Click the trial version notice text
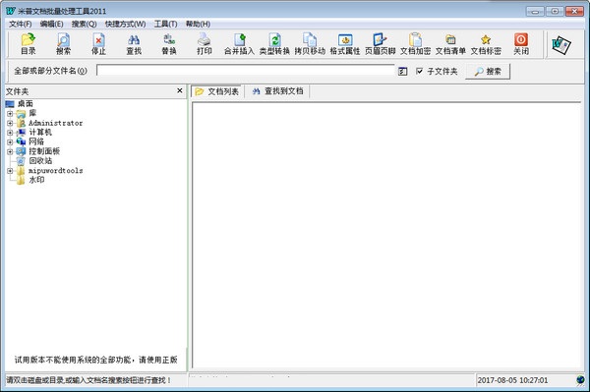The width and height of the screenshot is (590, 392). coord(96,360)
